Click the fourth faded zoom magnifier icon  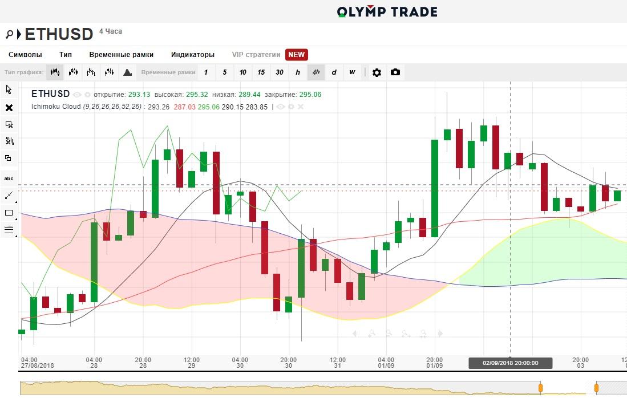pyautogui.click(x=423, y=333)
